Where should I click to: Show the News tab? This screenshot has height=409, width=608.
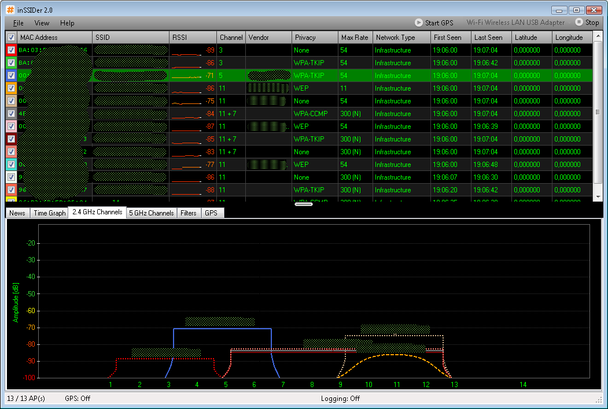[17, 213]
